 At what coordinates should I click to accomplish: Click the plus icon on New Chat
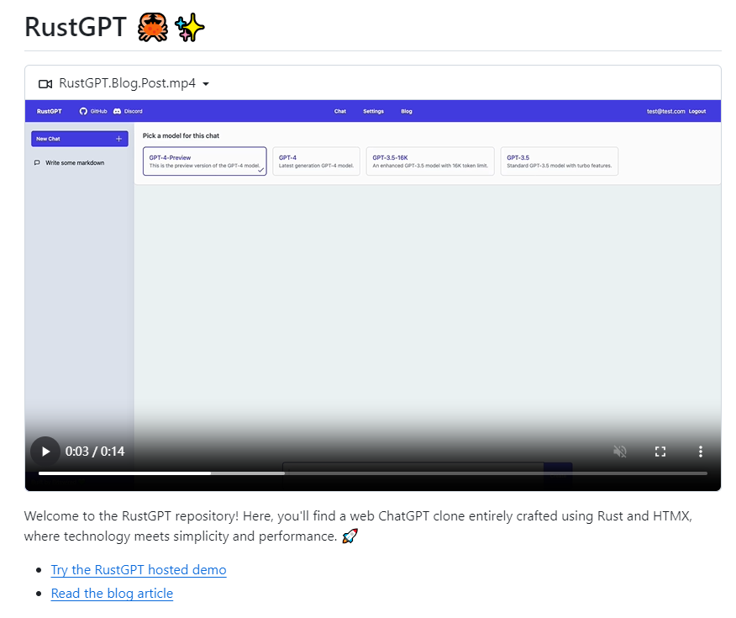[x=118, y=139]
